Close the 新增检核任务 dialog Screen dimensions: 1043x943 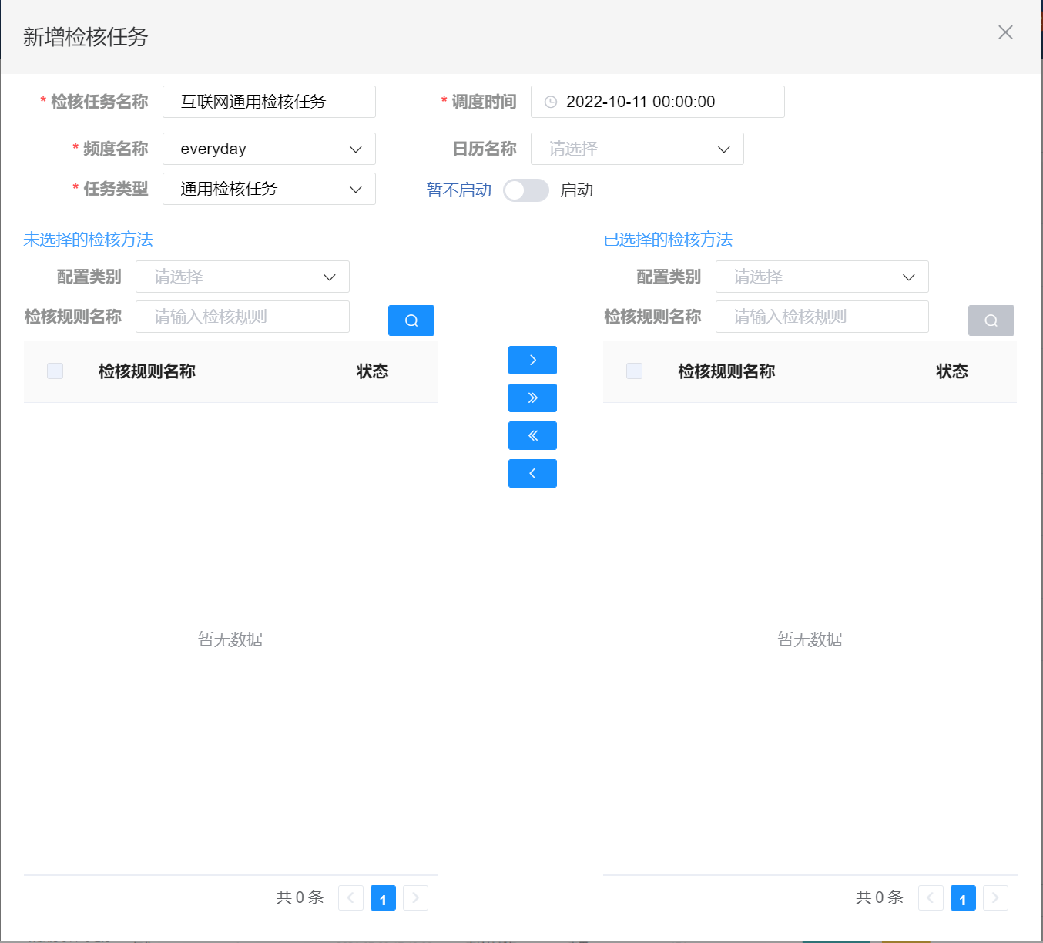coord(1005,32)
